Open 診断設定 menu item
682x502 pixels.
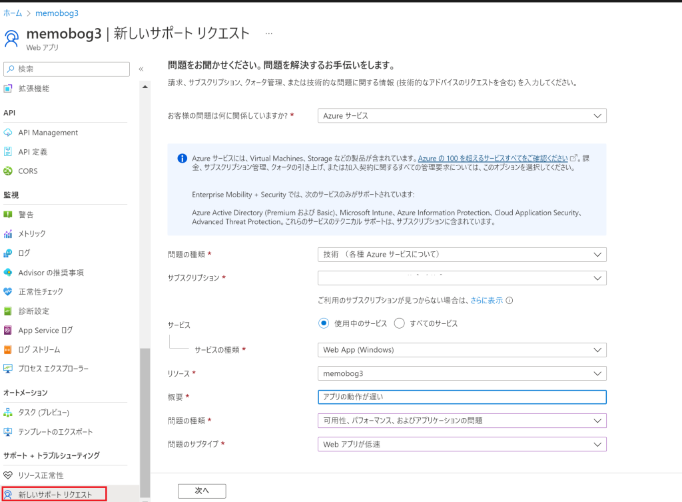tap(34, 311)
